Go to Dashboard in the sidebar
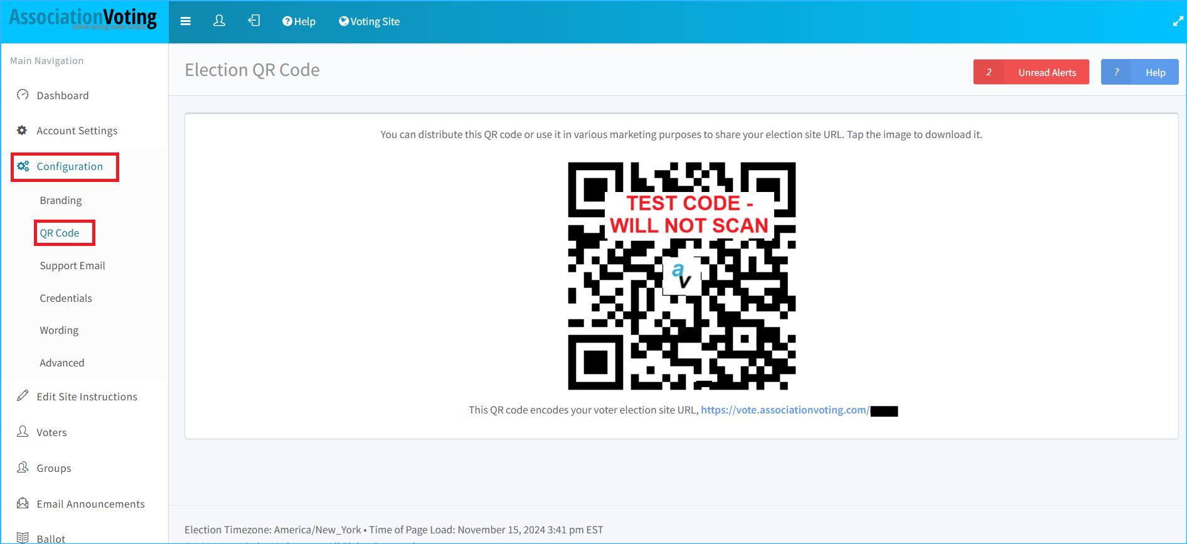 (x=63, y=95)
